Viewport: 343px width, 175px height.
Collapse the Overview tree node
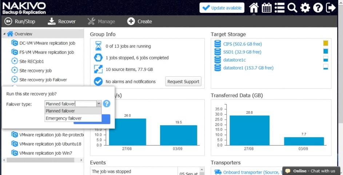4,34
